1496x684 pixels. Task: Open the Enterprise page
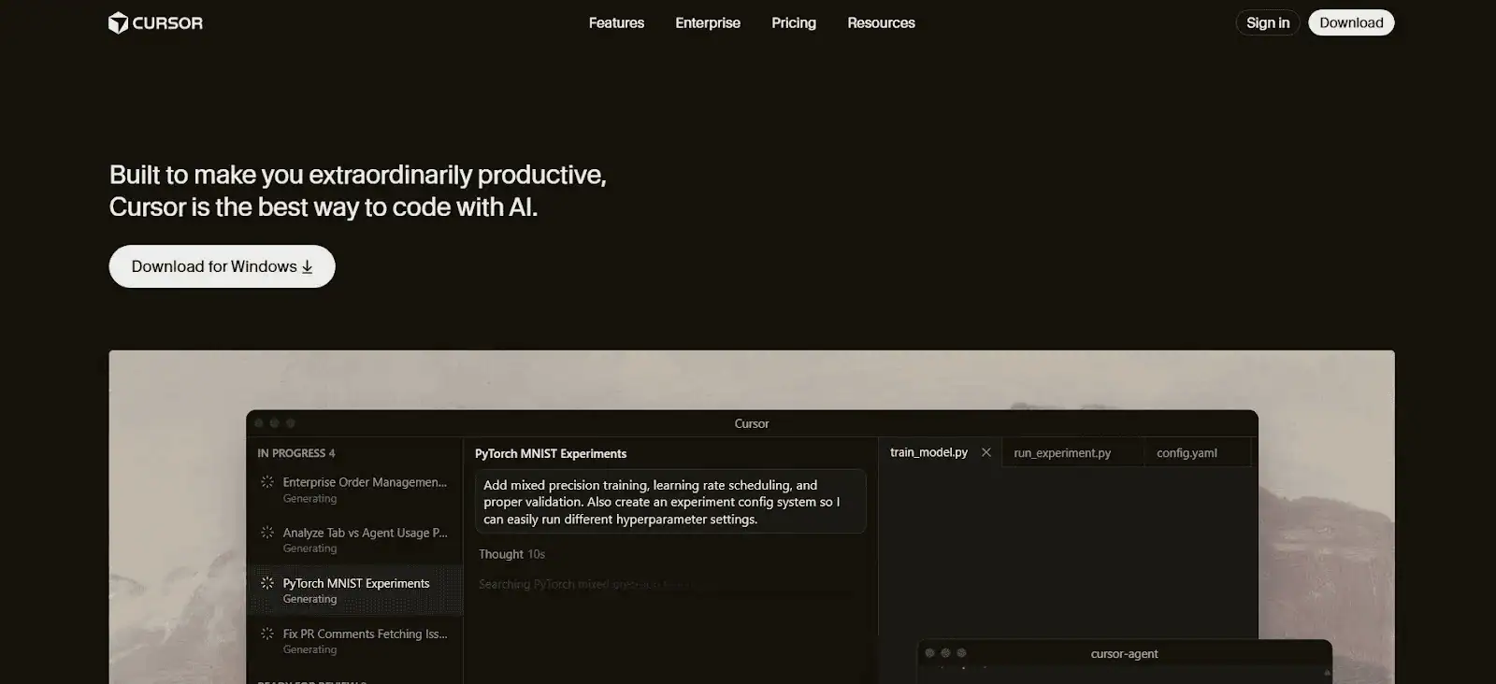[x=708, y=23]
